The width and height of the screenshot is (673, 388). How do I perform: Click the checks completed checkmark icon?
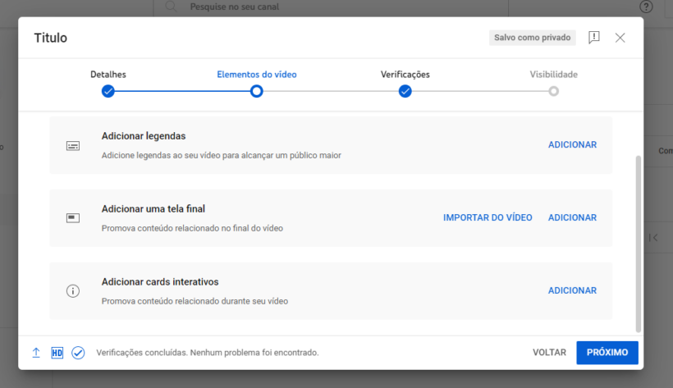[78, 353]
